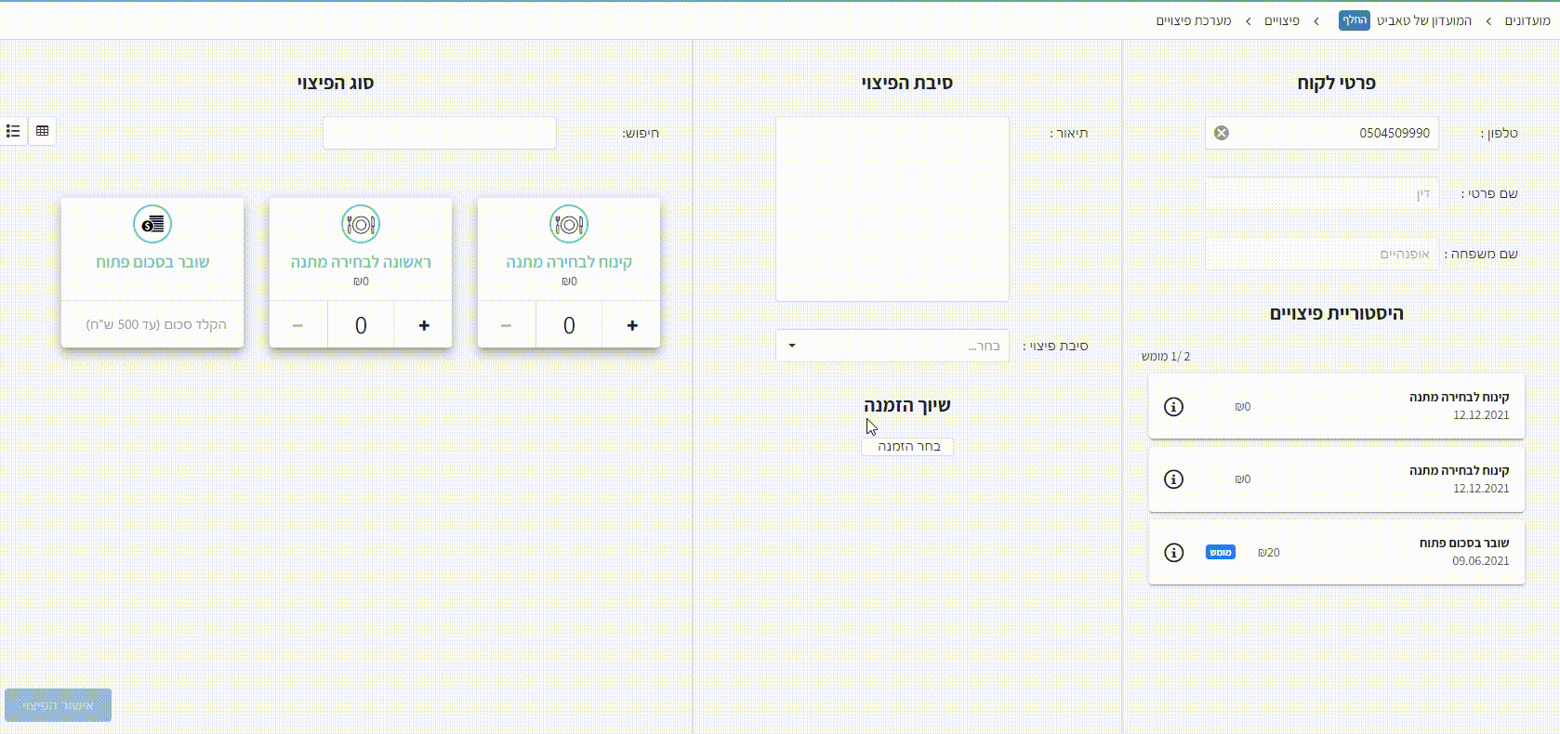Switch to list view of compensation types
The height and width of the screenshot is (734, 1560).
point(13,131)
